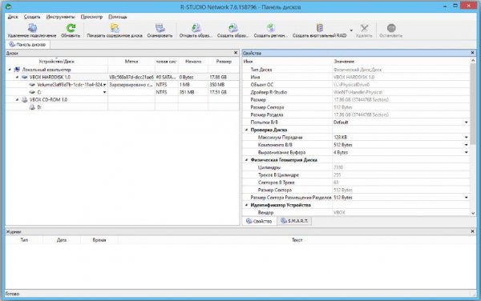Close the Свойства panel
The height and width of the screenshot is (301, 481).
[472, 53]
